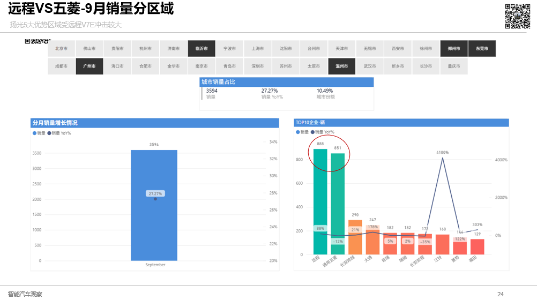
Task: Click the 远程 bar with 888 sales
Action: 320,201
